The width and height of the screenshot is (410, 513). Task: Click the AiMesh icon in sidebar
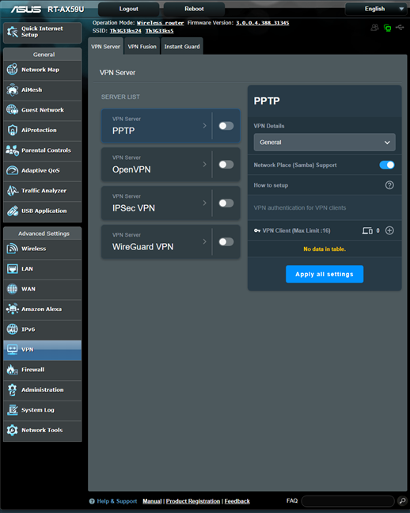point(12,90)
